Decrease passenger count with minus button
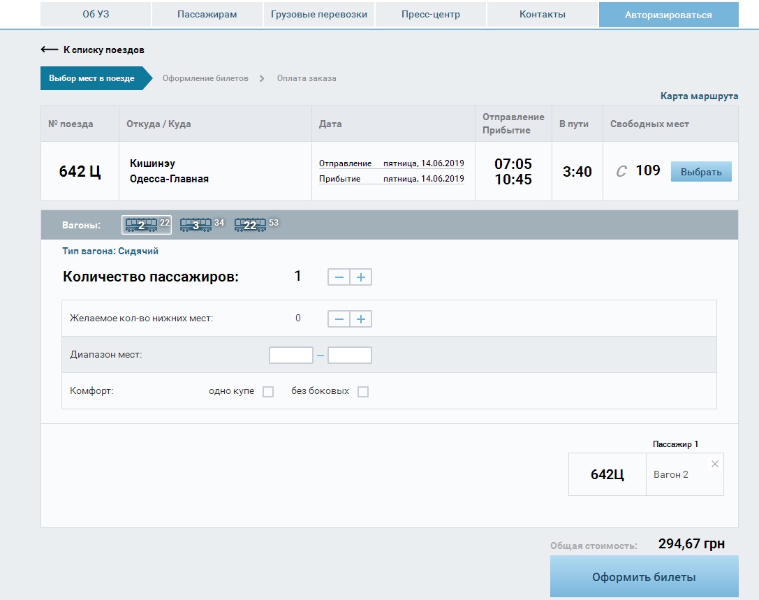This screenshot has width=759, height=600. click(x=339, y=277)
